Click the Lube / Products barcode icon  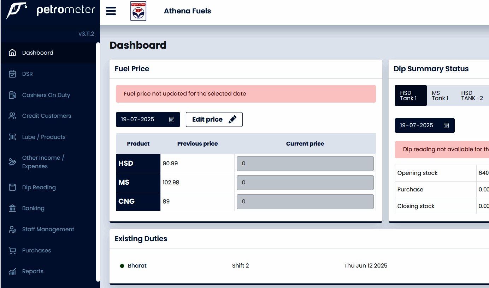pyautogui.click(x=12, y=137)
